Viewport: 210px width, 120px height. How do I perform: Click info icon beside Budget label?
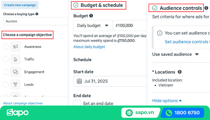91,16
